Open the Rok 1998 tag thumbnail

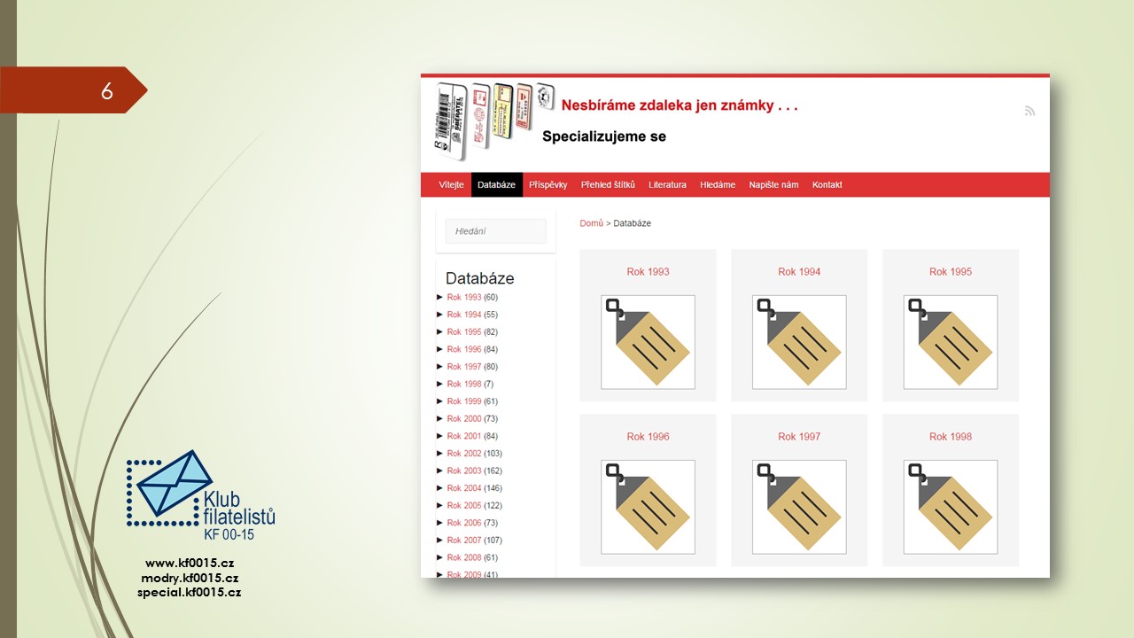(x=951, y=507)
